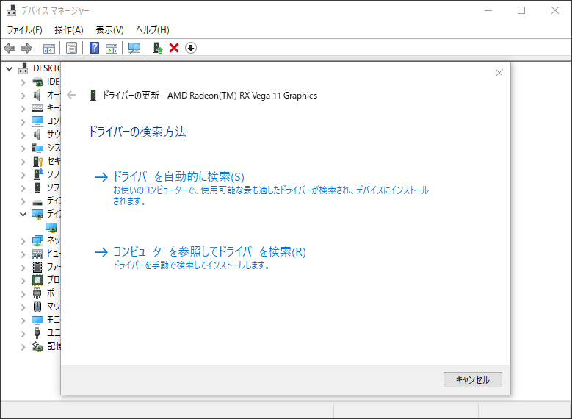Close the driver update dialog

coord(499,73)
